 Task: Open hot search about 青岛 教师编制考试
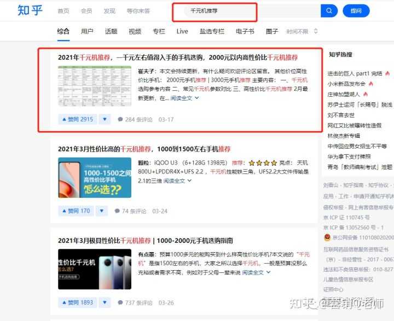(x=360, y=167)
